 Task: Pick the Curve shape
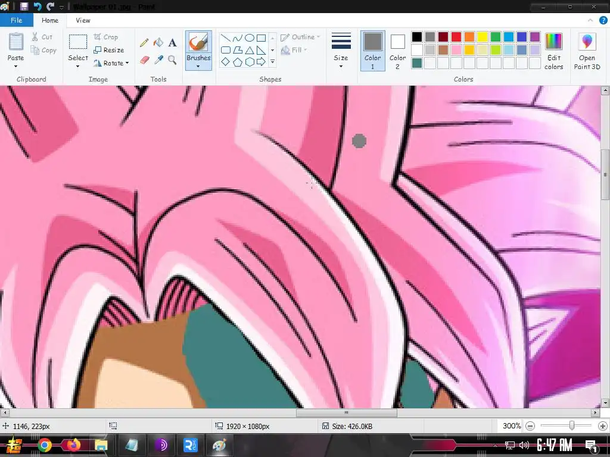(237, 37)
